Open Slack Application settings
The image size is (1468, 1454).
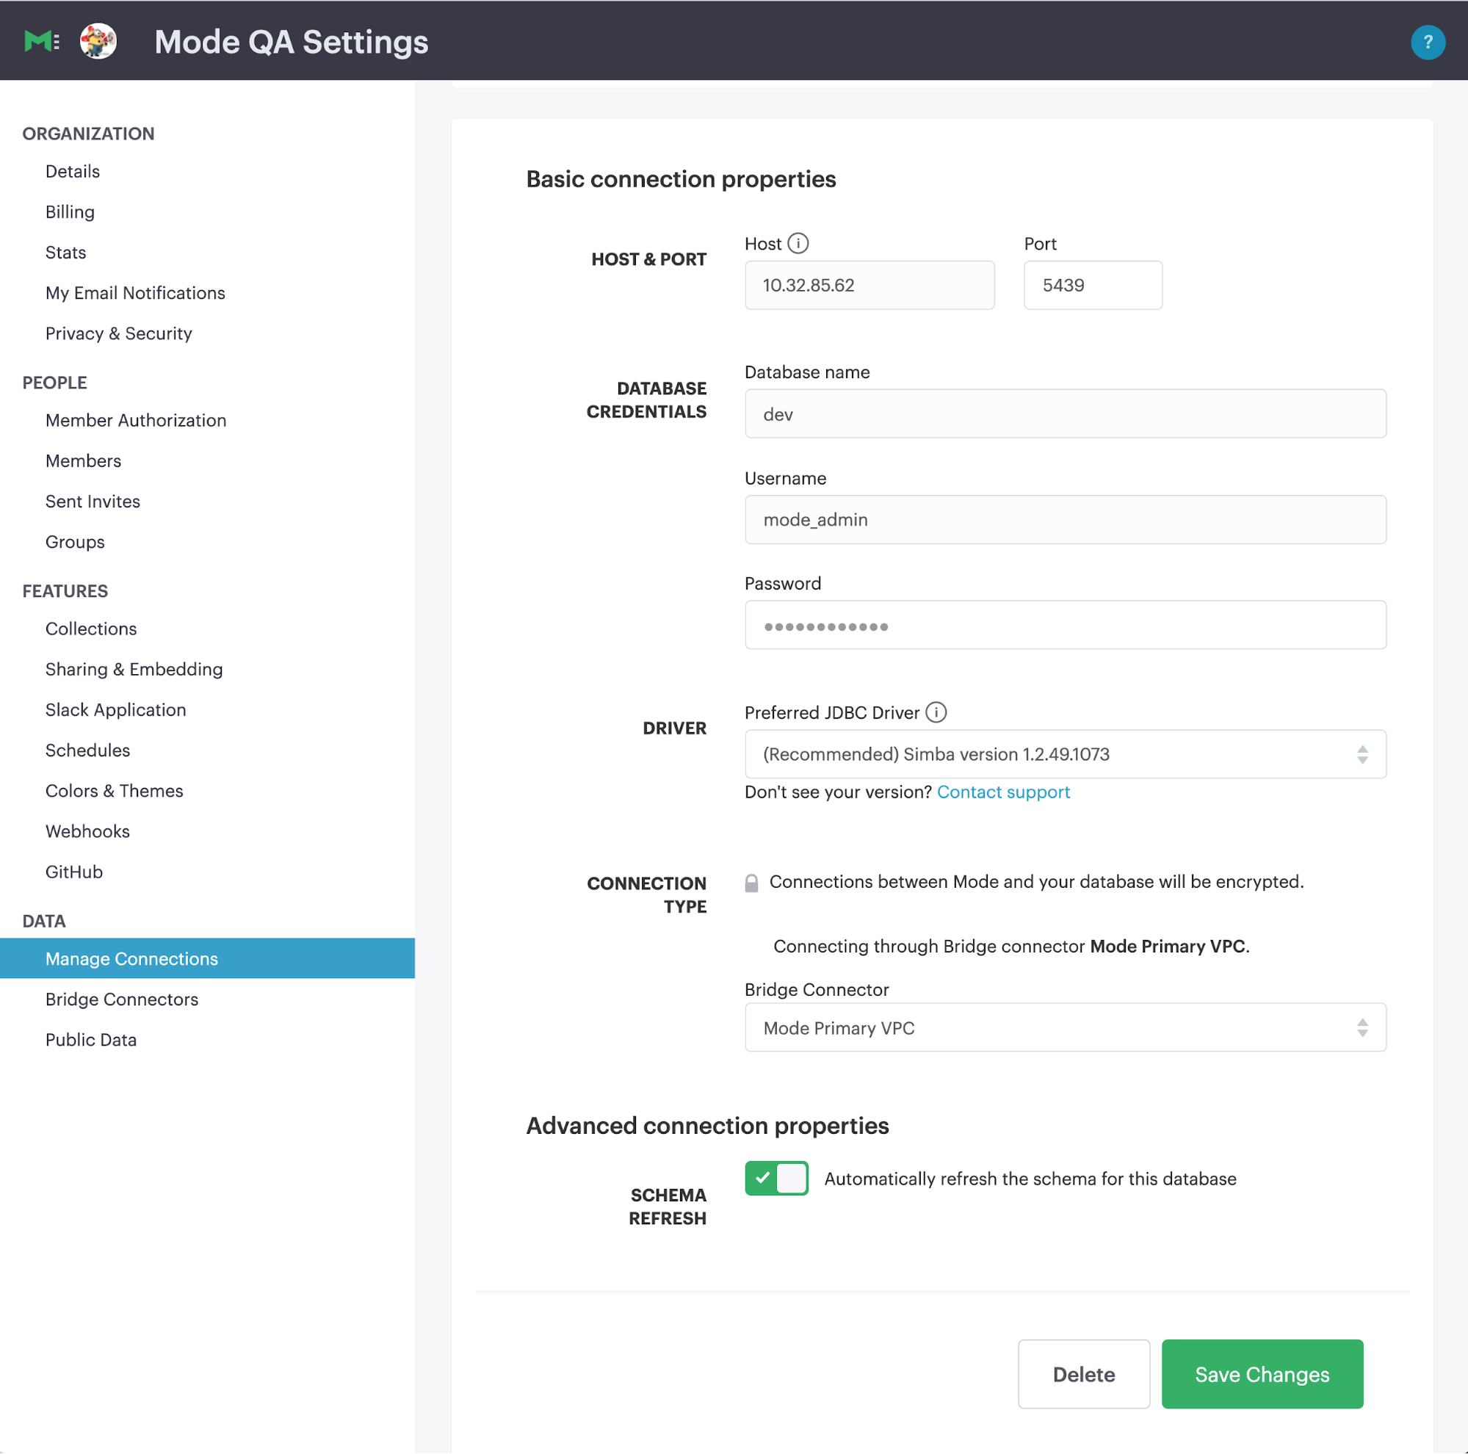[x=115, y=709]
